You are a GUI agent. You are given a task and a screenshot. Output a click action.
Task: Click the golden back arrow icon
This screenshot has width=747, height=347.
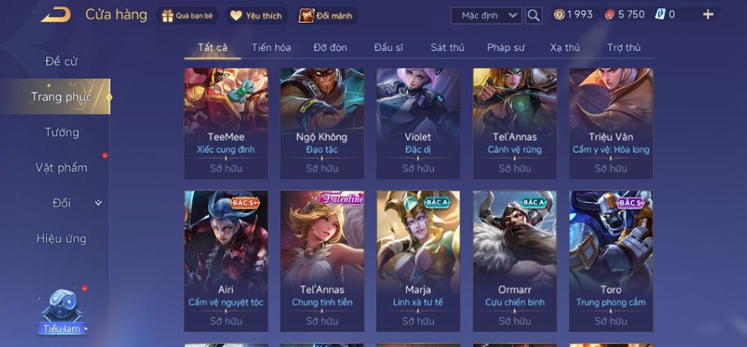click(56, 15)
